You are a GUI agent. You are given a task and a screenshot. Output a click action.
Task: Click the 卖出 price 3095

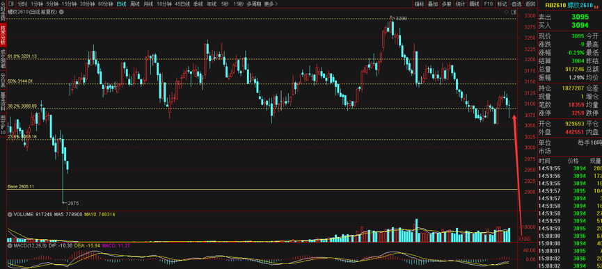[580, 17]
